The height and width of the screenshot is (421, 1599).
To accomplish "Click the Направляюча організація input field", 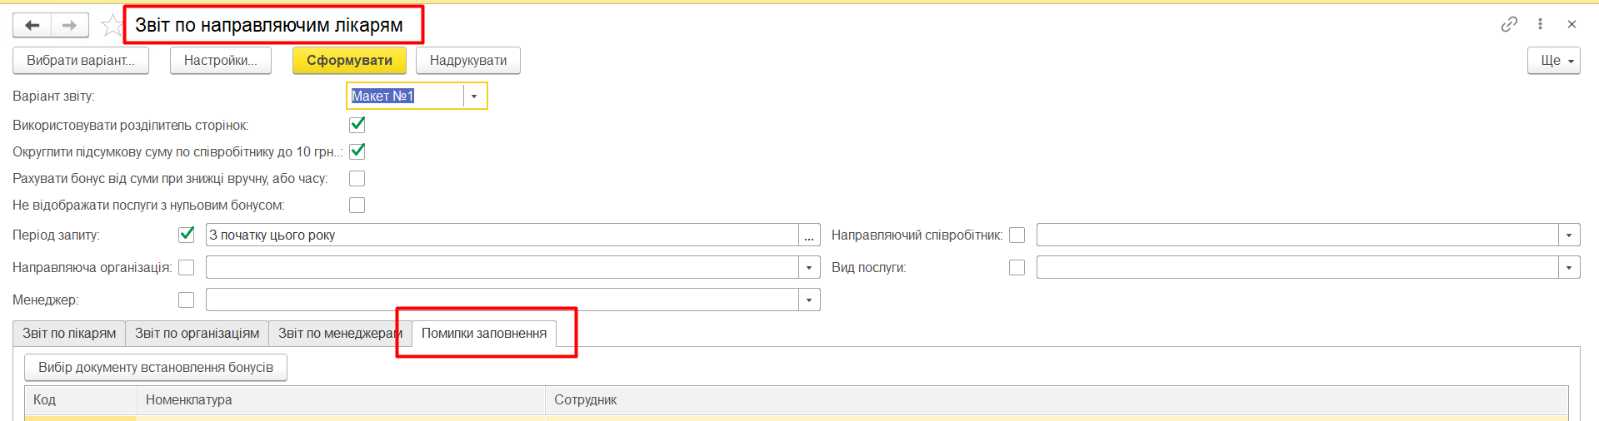I will 502,268.
